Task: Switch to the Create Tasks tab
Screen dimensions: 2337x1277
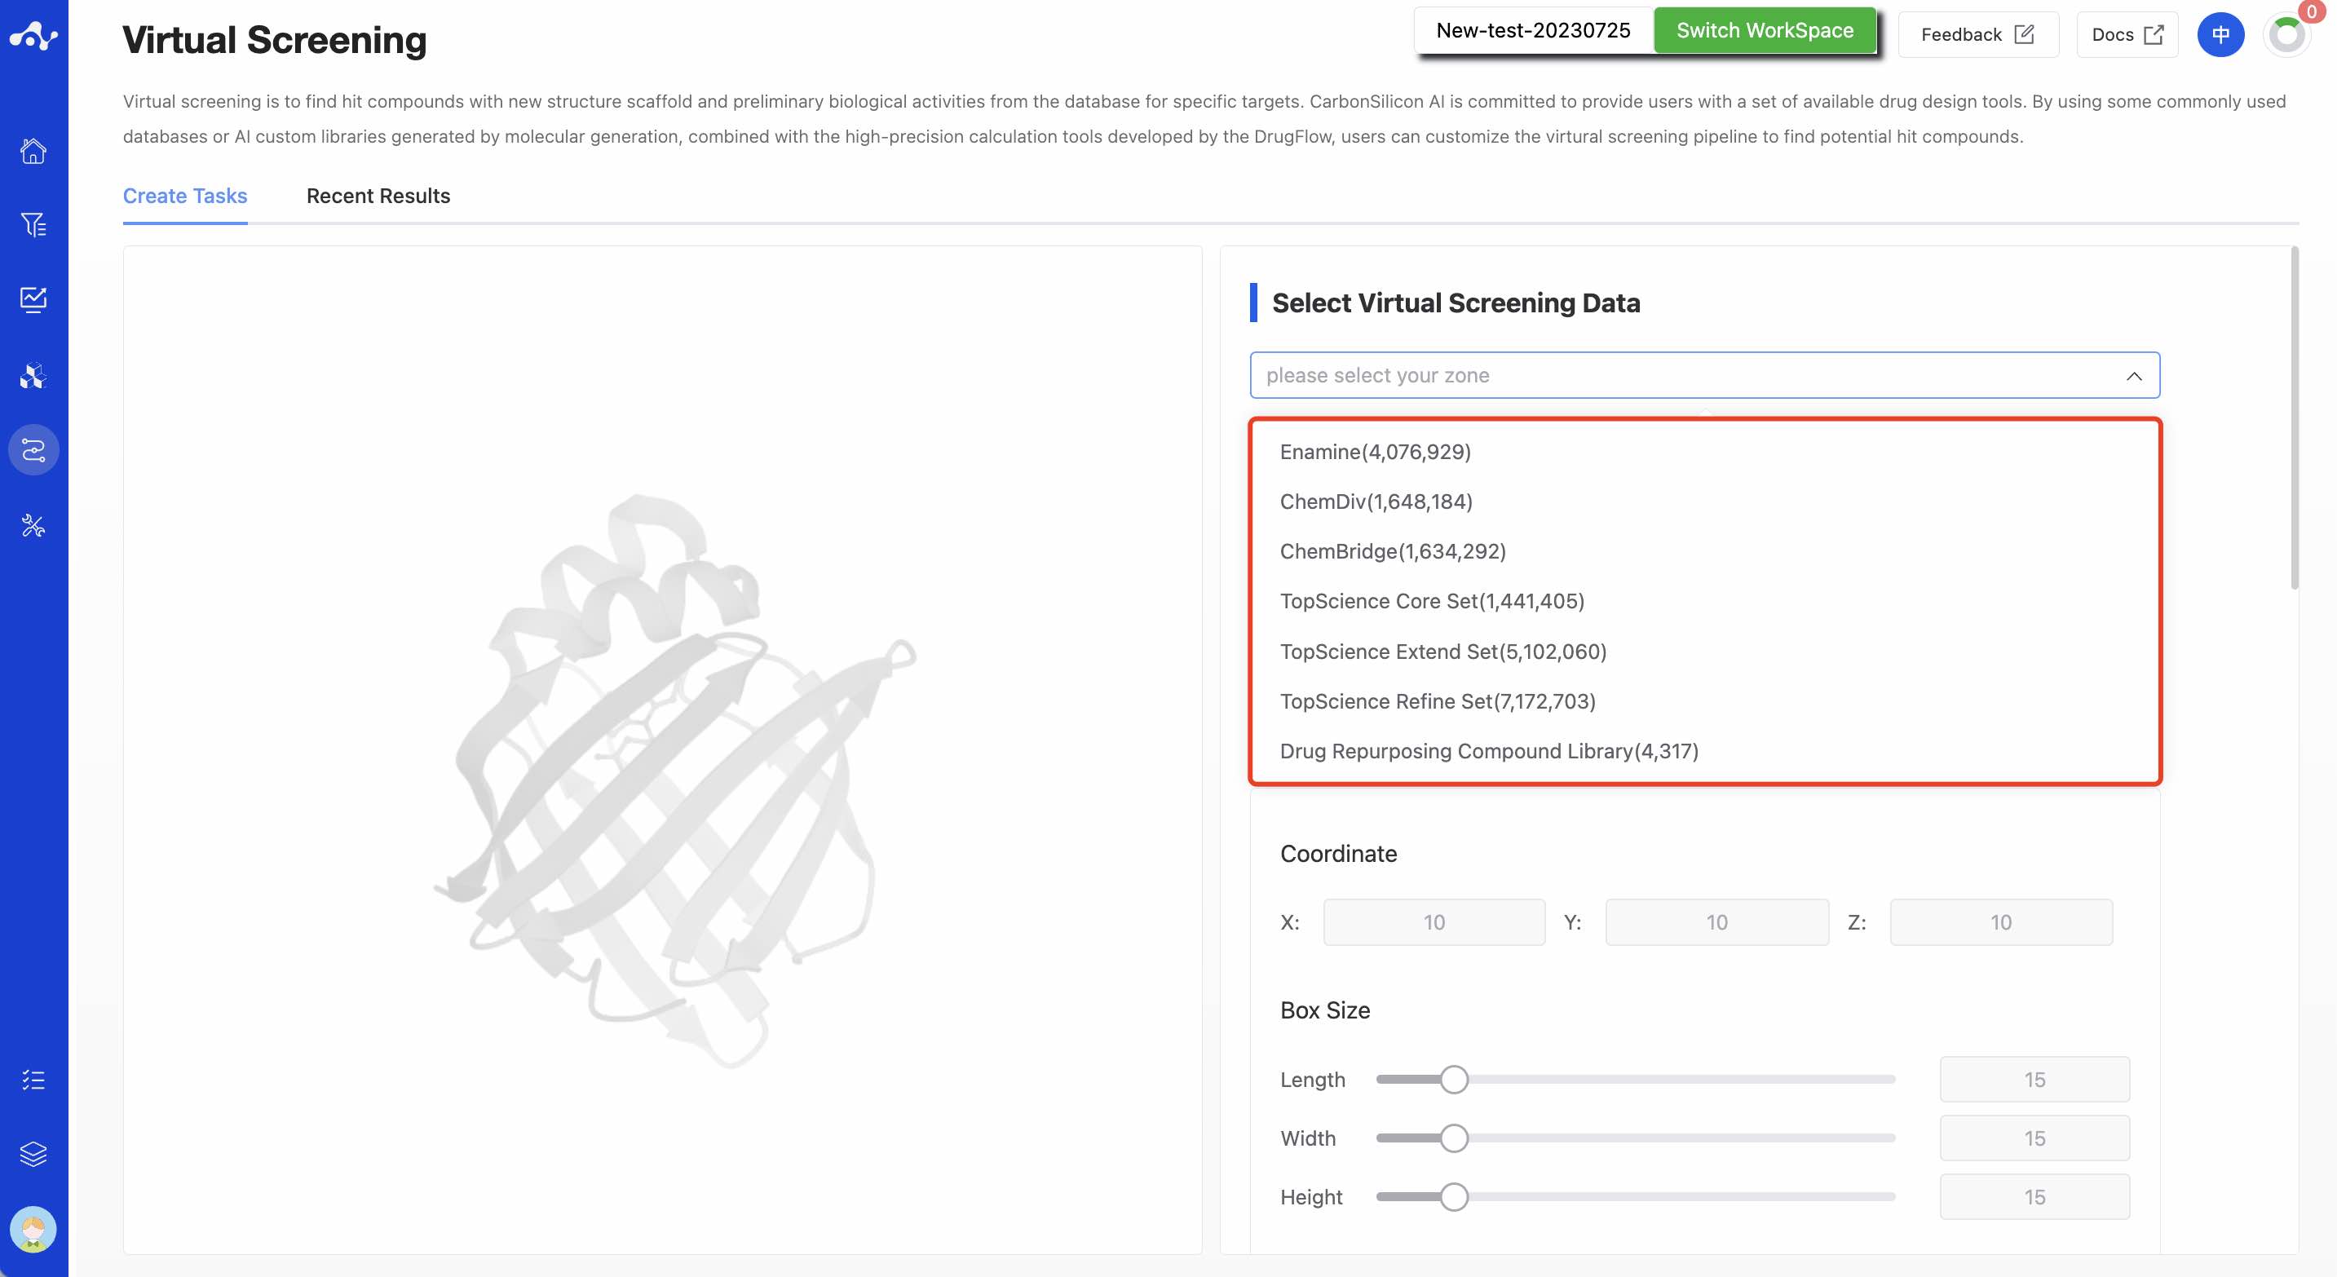Action: pos(185,196)
